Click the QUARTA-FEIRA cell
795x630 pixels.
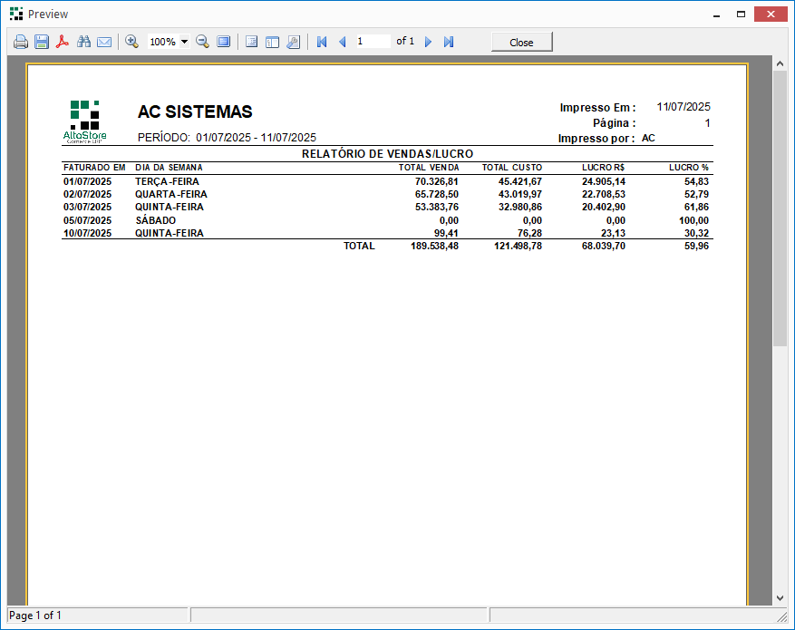point(170,194)
